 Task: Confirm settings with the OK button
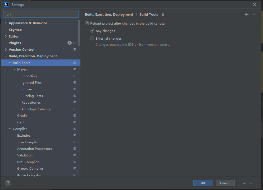click(x=203, y=183)
